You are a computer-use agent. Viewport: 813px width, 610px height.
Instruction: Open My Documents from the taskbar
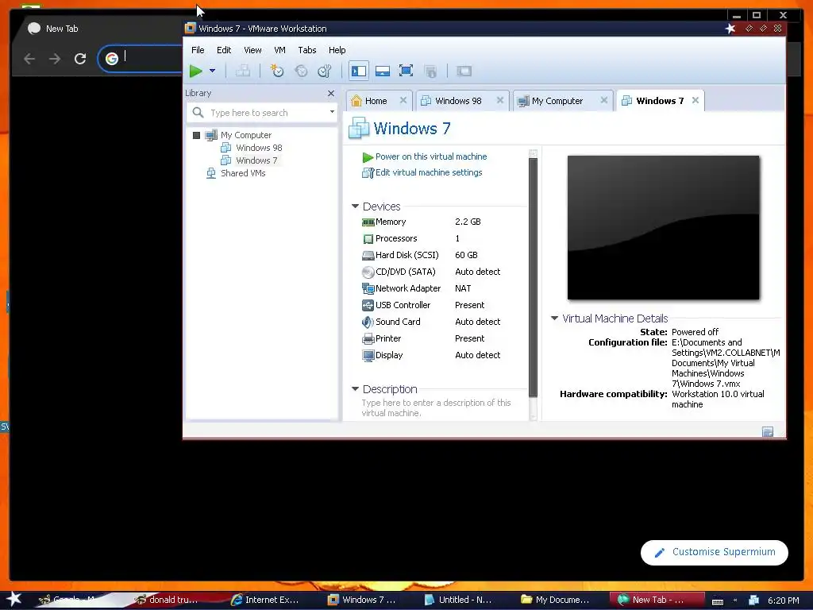555,600
